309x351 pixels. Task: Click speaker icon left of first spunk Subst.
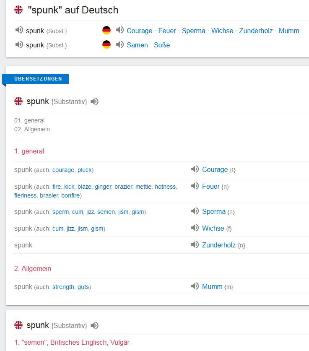(x=19, y=30)
